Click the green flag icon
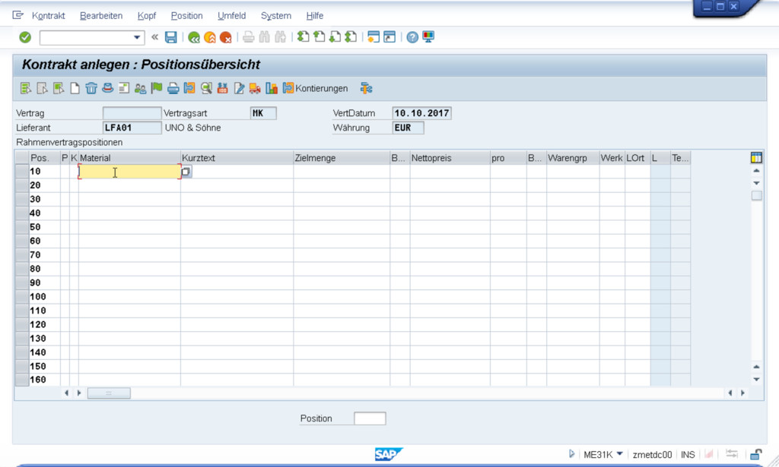Viewport: 779px width, 467px height. coord(157,88)
